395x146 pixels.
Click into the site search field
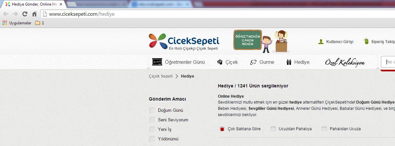coord(388,62)
